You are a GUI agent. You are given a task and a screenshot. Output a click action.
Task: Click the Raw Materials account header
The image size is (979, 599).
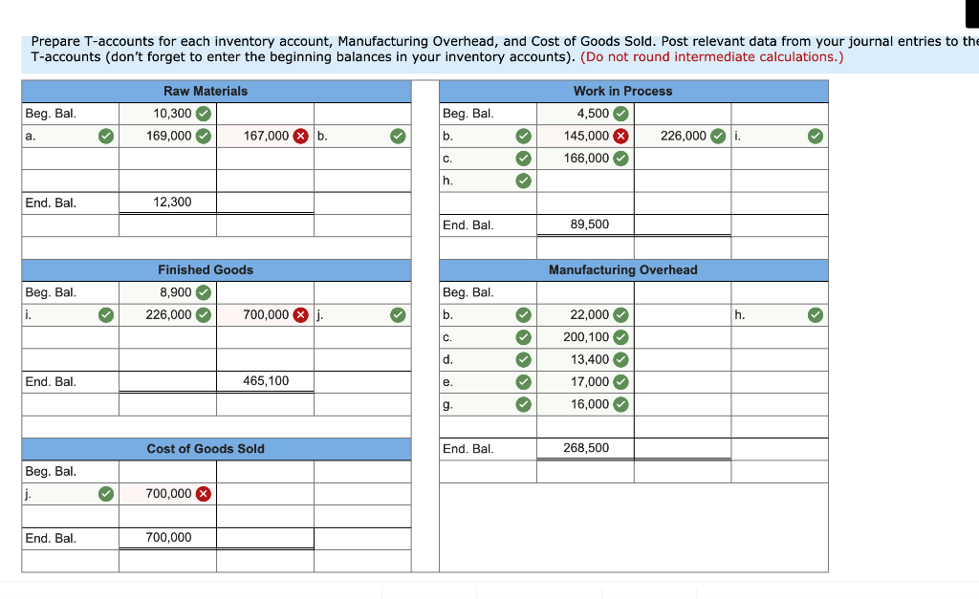coord(206,91)
